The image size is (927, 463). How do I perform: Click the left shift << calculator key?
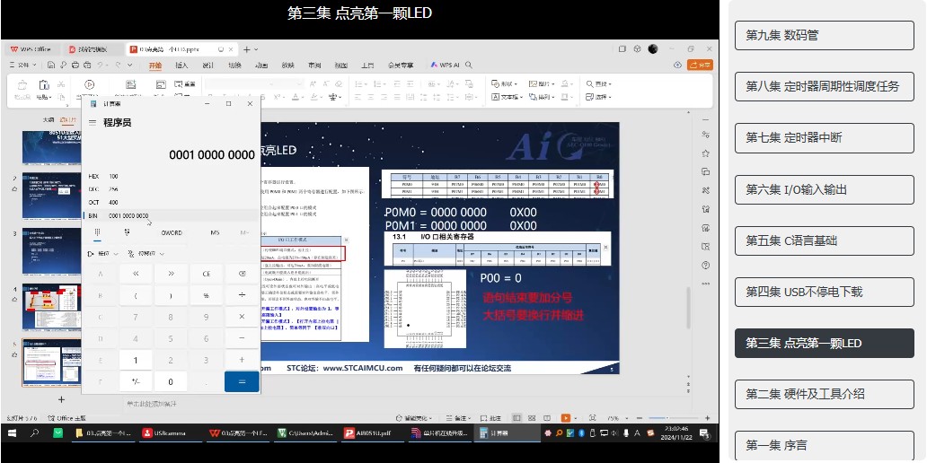point(136,274)
